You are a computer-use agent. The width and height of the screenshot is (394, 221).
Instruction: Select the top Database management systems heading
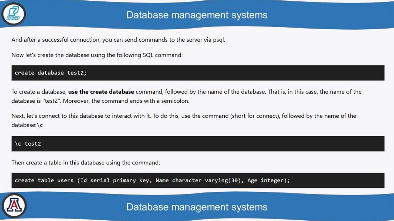pyautogui.click(x=197, y=15)
